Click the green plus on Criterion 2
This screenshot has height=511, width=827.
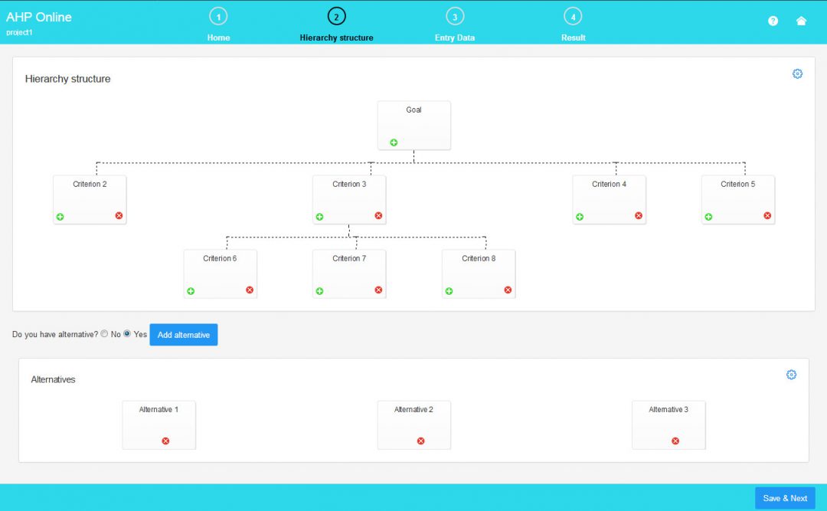(x=60, y=216)
